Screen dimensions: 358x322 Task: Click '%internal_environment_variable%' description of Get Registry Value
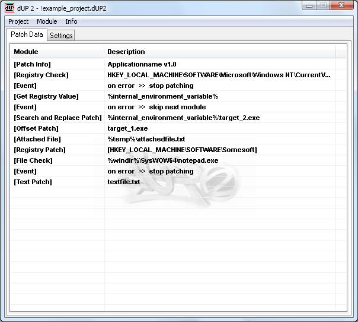click(162, 96)
